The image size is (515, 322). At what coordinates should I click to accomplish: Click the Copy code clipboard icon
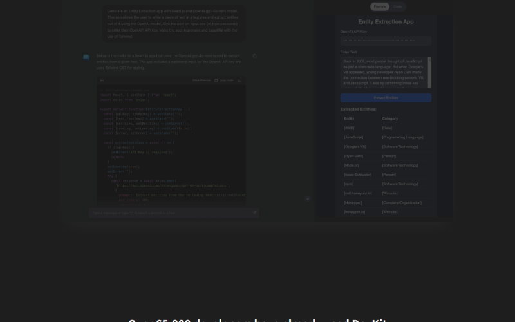pyautogui.click(x=216, y=80)
